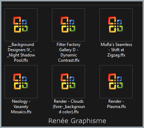The width and height of the screenshot is (144, 128).
Task: Click red square in MuRa's Seamless icon
Action: [x=112, y=21]
